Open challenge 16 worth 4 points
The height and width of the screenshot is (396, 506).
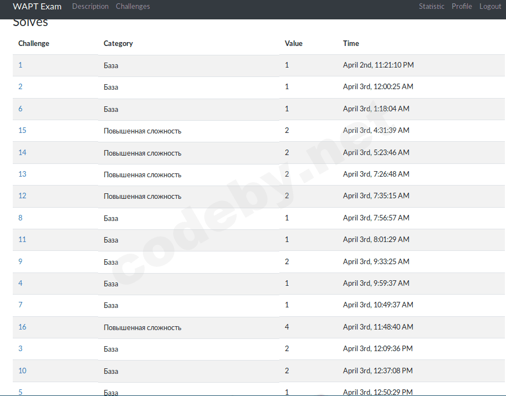click(22, 327)
